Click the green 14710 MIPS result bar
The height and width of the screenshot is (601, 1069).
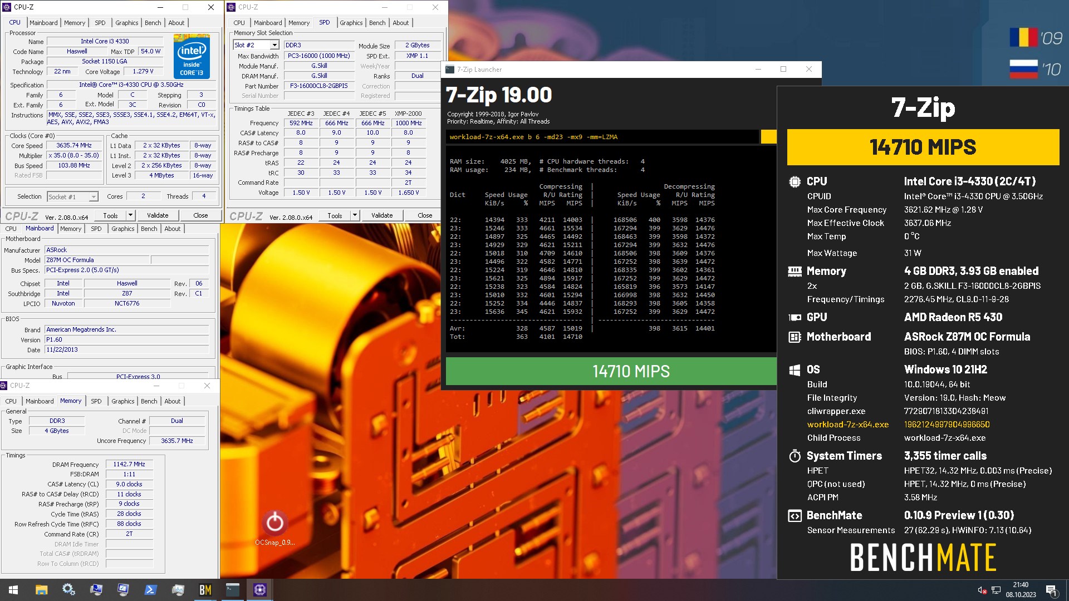tap(611, 371)
